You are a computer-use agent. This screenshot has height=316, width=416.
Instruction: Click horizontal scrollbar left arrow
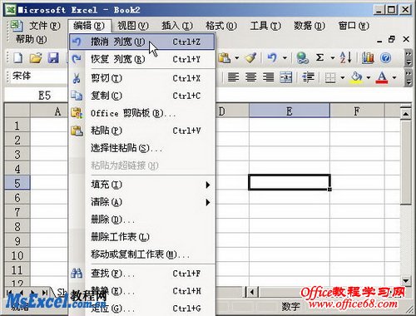tap(252, 292)
